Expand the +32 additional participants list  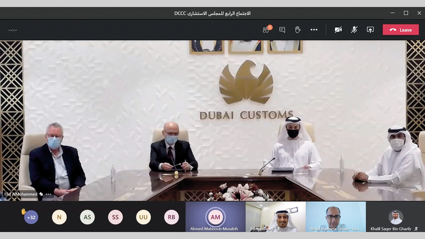pos(31,217)
